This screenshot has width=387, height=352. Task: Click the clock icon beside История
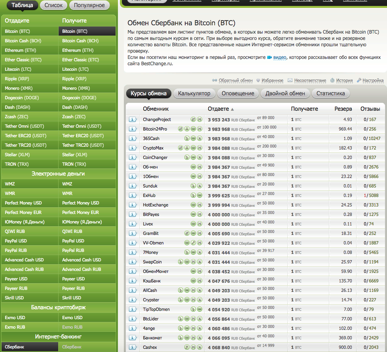(x=332, y=80)
